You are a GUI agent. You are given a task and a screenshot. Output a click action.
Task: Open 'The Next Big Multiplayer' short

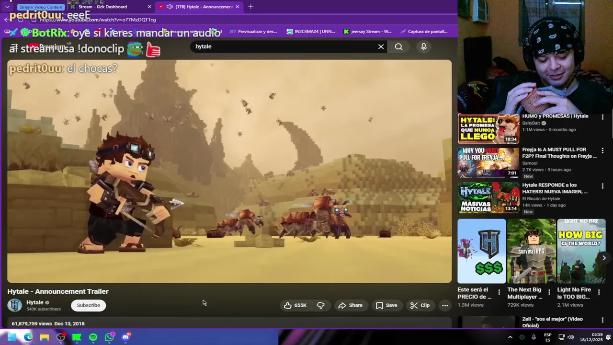(x=532, y=251)
